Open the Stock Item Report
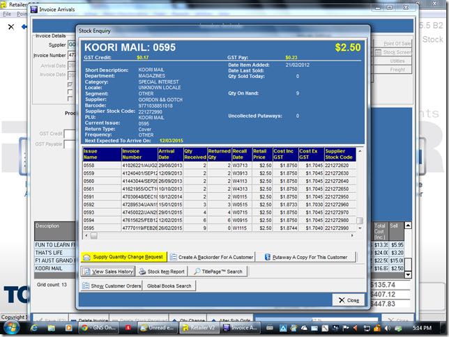Screen dimensions: 449x337 [x=161, y=272]
